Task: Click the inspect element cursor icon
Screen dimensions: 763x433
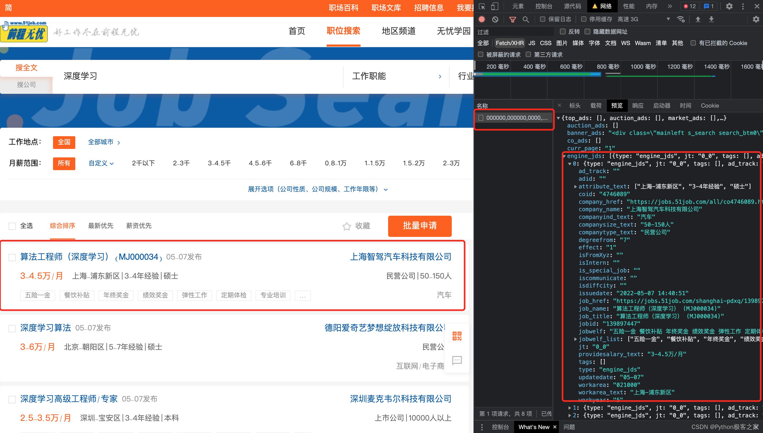Action: (482, 6)
